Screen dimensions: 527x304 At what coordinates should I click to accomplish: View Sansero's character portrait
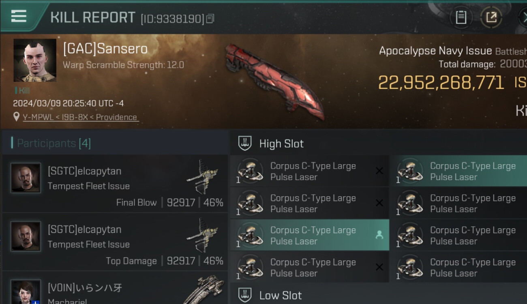click(35, 60)
